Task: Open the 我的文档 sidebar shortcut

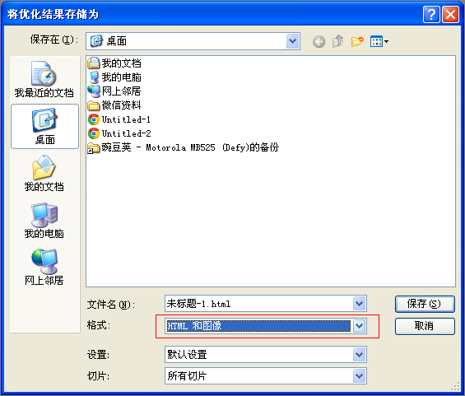Action: click(44, 173)
